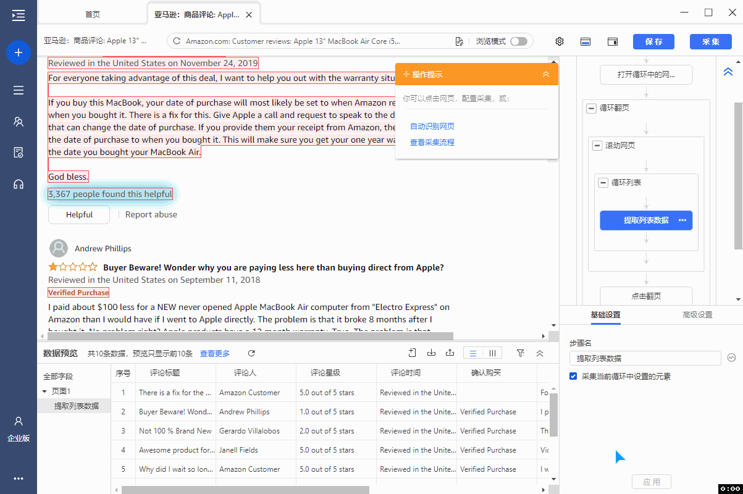Open the headset support icon in sidebar

(x=19, y=184)
